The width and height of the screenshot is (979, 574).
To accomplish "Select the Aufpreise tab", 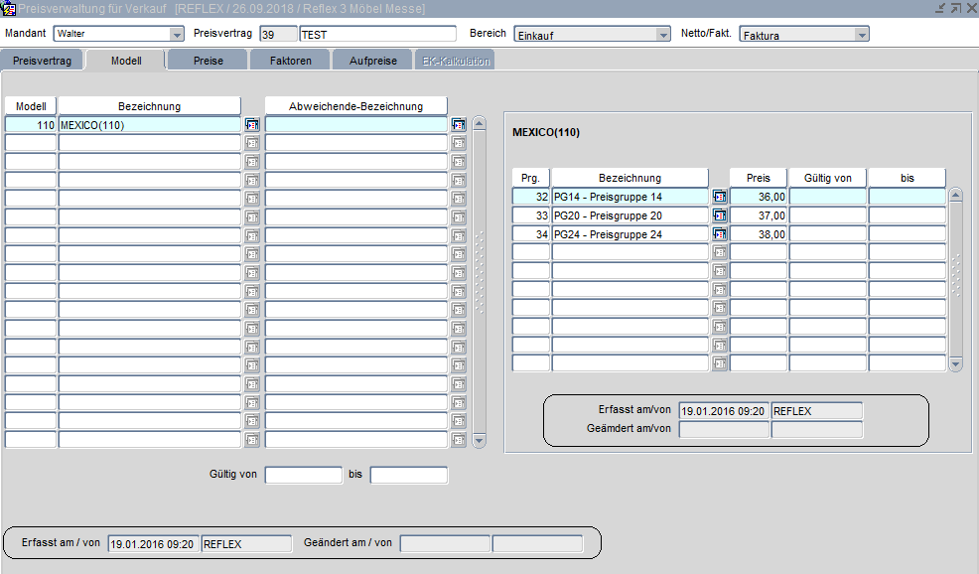I will tap(373, 61).
